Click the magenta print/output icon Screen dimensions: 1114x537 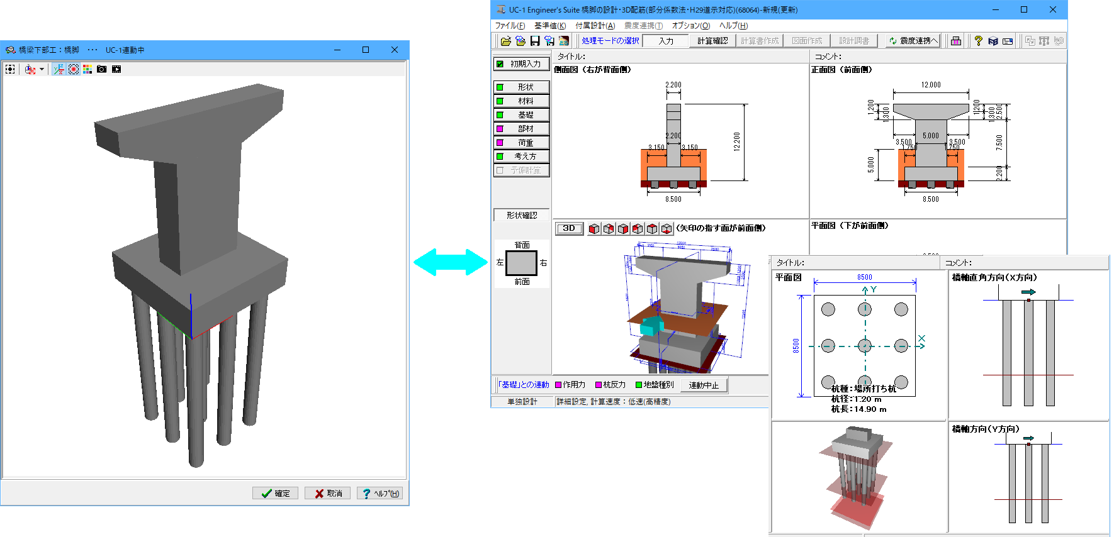tap(956, 41)
